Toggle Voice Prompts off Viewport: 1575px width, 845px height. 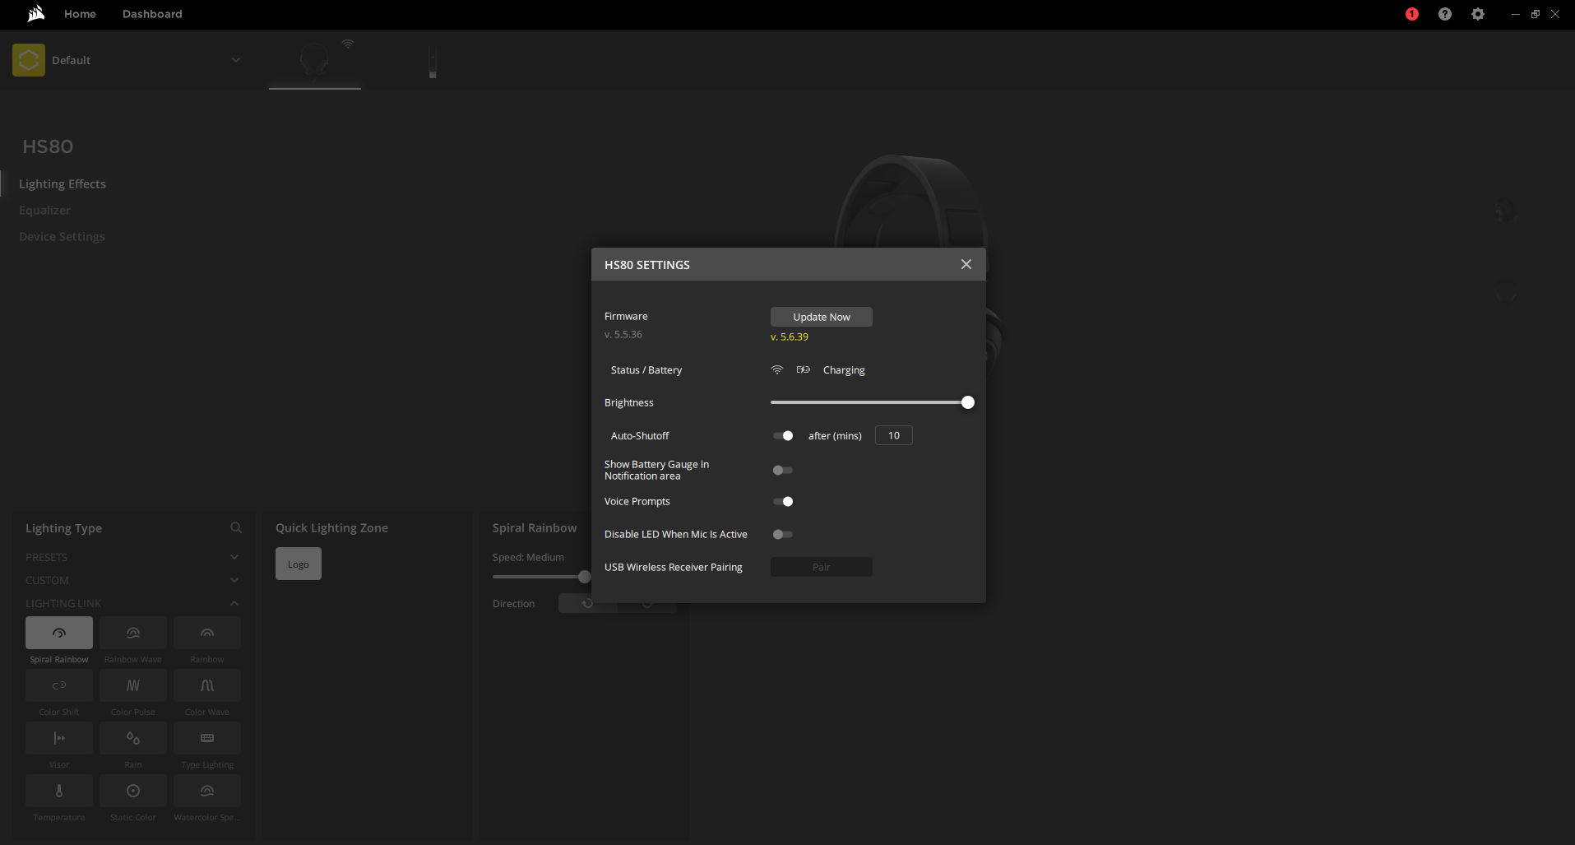click(x=783, y=502)
